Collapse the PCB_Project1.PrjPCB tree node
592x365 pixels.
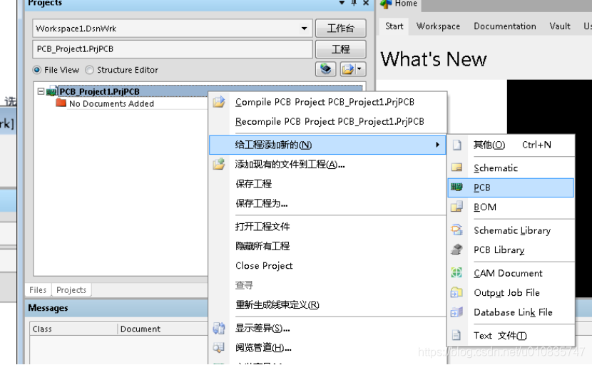click(x=41, y=91)
